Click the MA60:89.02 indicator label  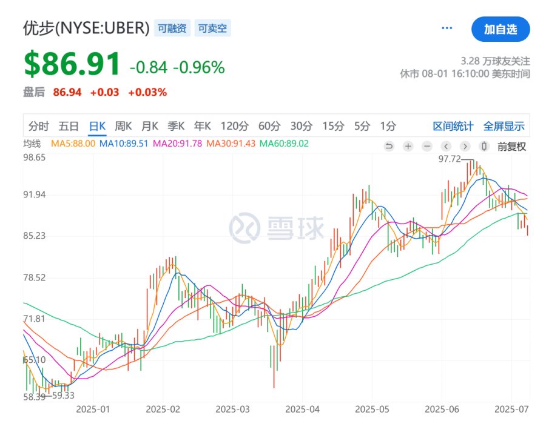click(284, 144)
